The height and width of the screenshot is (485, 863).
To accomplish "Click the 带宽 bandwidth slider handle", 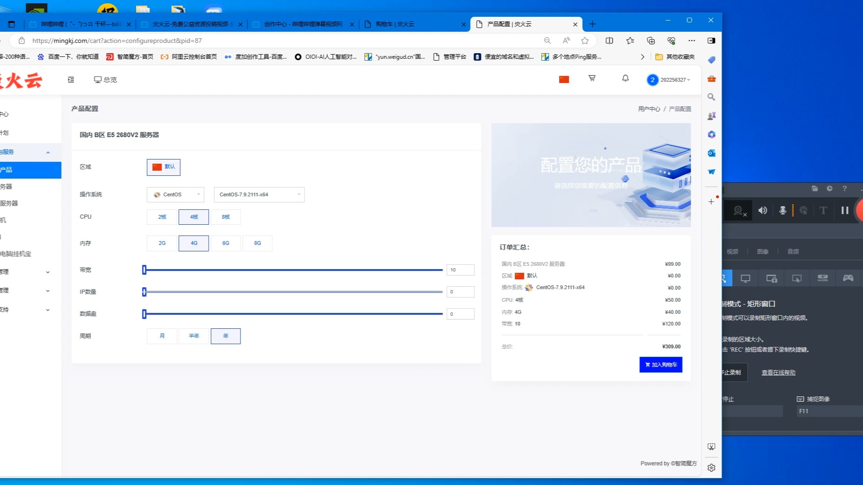I will pos(144,270).
